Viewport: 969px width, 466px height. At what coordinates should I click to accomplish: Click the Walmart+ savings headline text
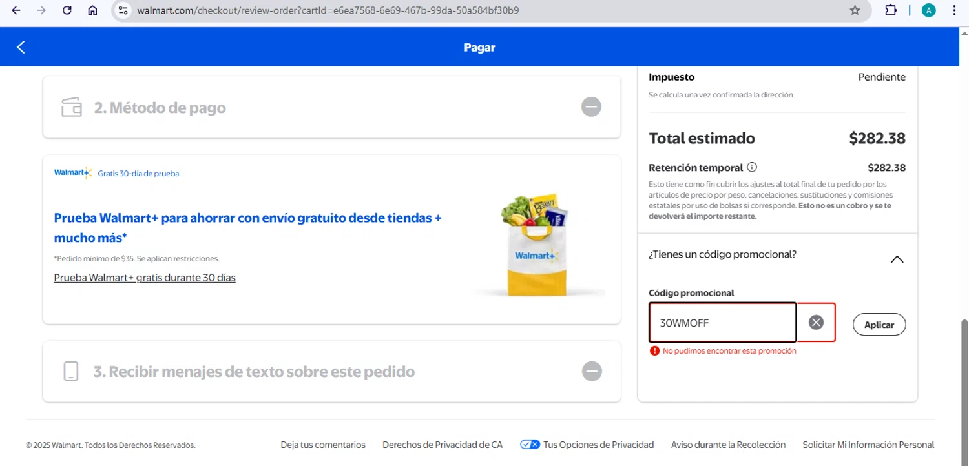point(248,228)
